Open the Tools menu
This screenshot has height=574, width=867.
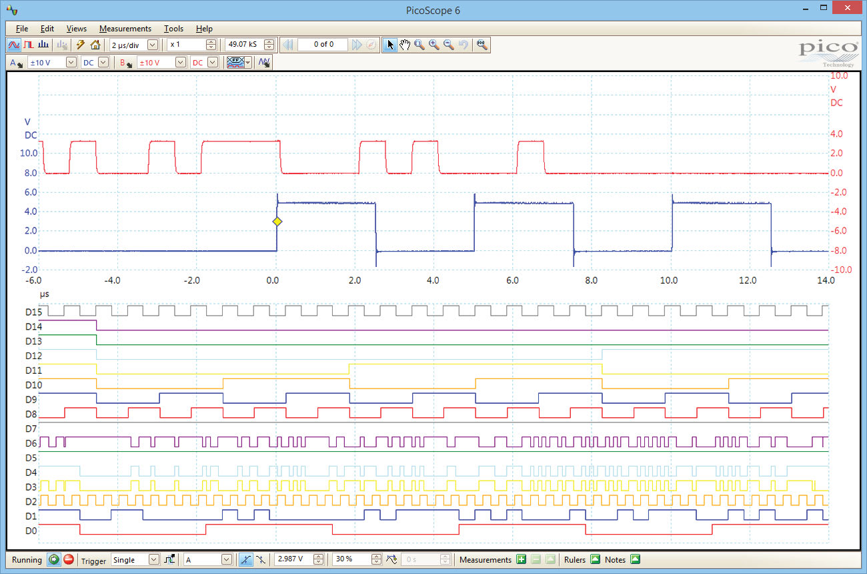coord(173,29)
